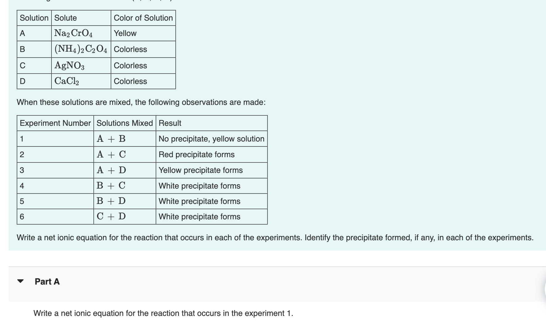Select the Part A section header

click(47, 281)
